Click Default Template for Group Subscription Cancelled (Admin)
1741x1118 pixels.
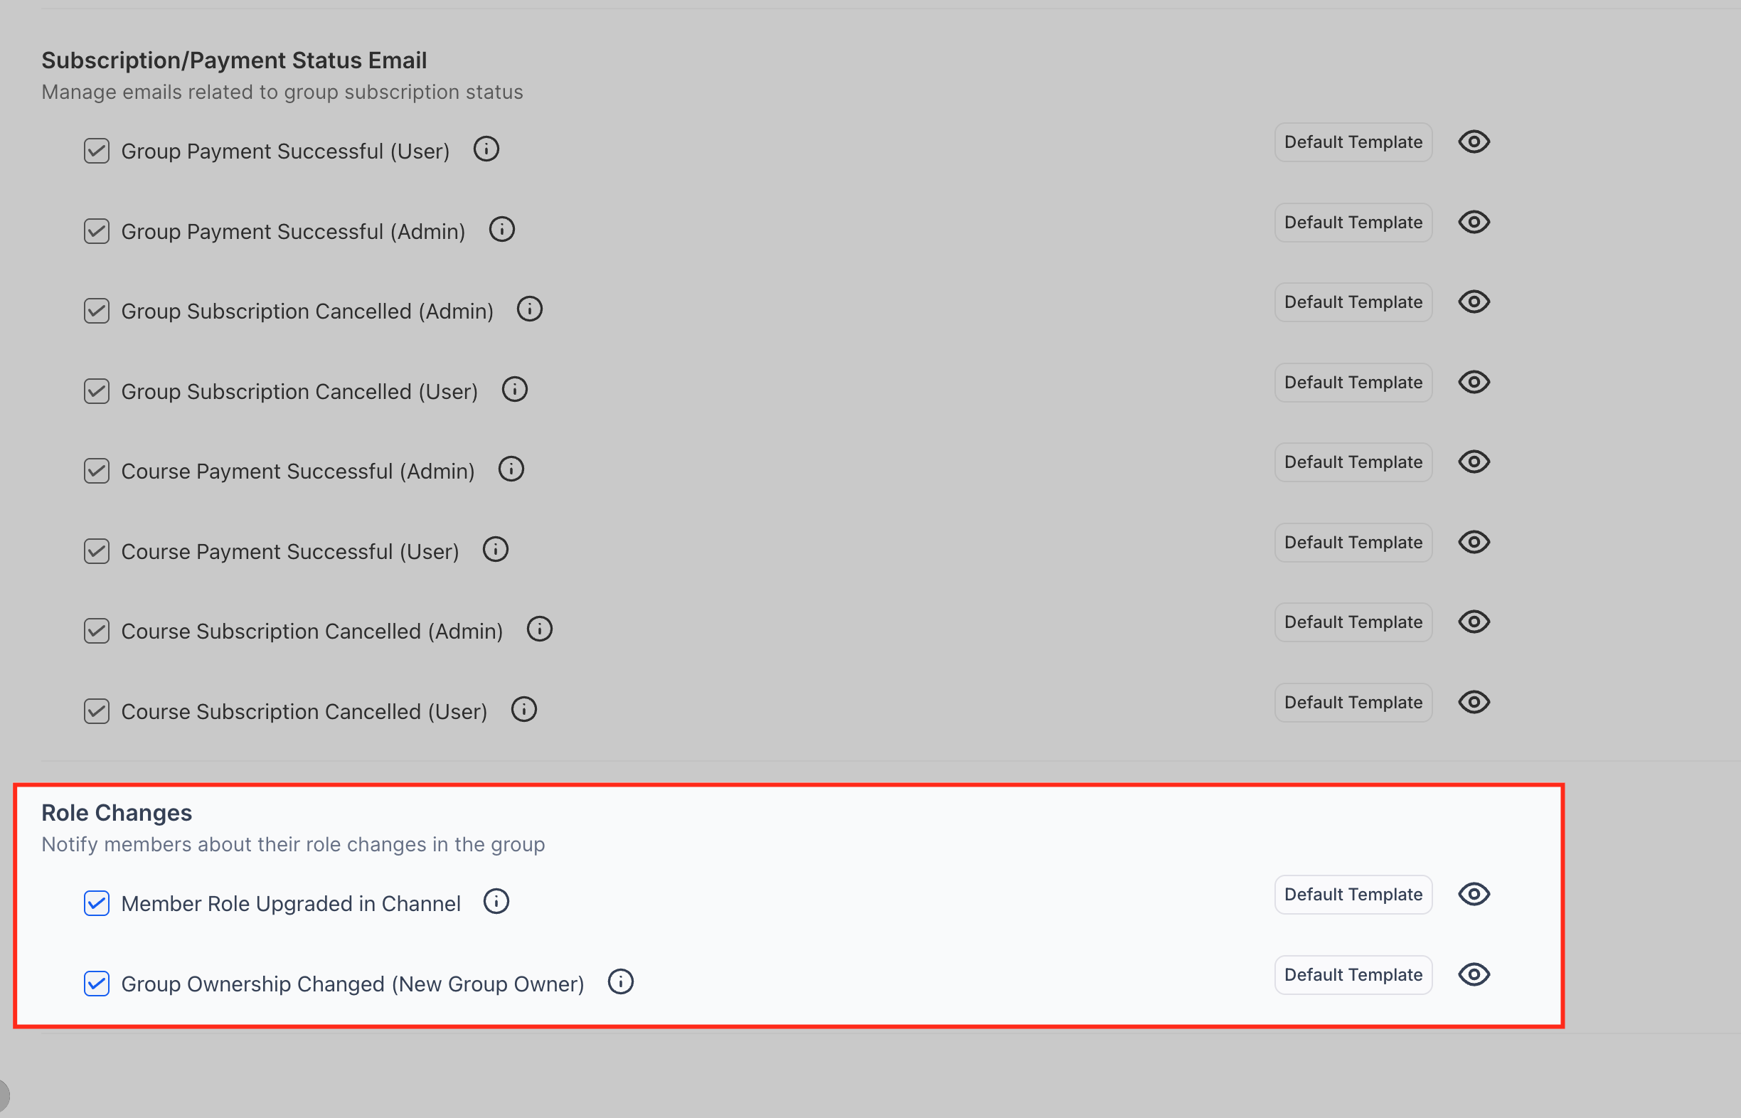click(1353, 302)
